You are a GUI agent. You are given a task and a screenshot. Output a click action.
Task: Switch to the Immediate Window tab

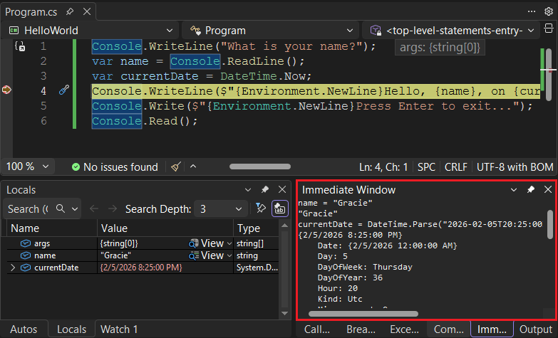[x=492, y=329]
